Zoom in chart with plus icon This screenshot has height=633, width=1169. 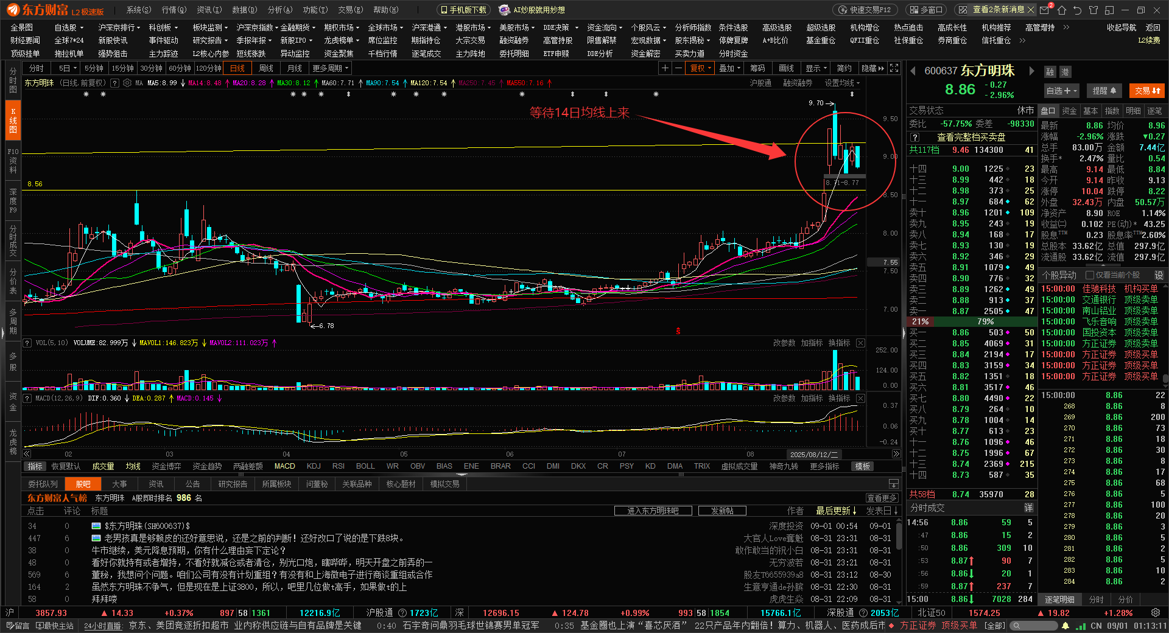tap(665, 68)
